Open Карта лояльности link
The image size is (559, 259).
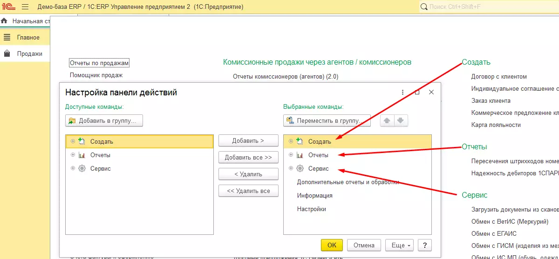point(496,125)
